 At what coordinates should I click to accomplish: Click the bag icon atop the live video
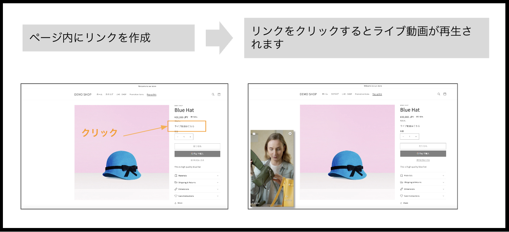click(x=254, y=133)
